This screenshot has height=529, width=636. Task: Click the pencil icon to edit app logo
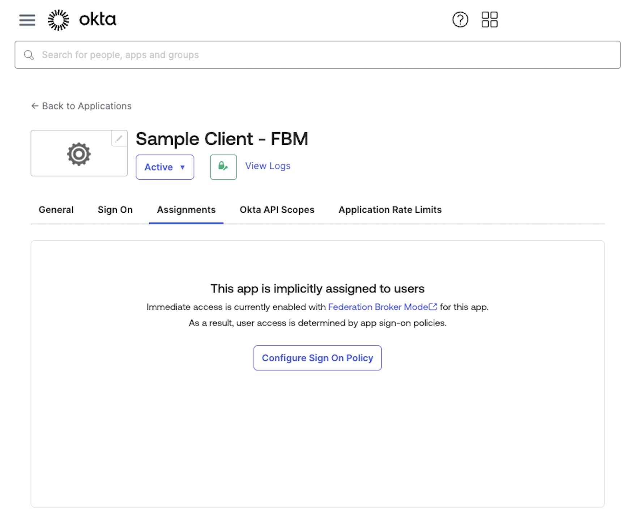point(119,138)
